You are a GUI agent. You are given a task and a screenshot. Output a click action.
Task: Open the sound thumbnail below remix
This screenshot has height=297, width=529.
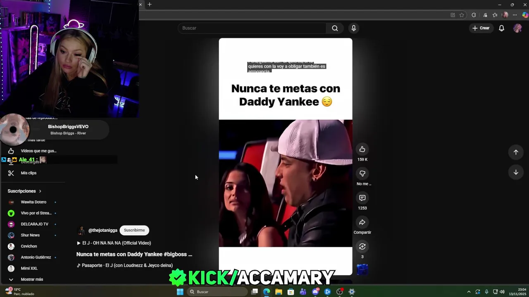(362, 269)
